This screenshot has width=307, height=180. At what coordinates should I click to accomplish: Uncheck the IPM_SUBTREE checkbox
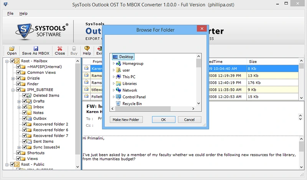click(x=18, y=90)
